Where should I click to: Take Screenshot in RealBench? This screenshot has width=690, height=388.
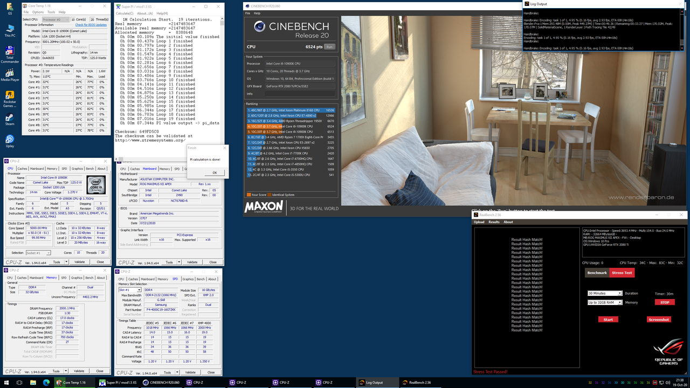(x=659, y=320)
